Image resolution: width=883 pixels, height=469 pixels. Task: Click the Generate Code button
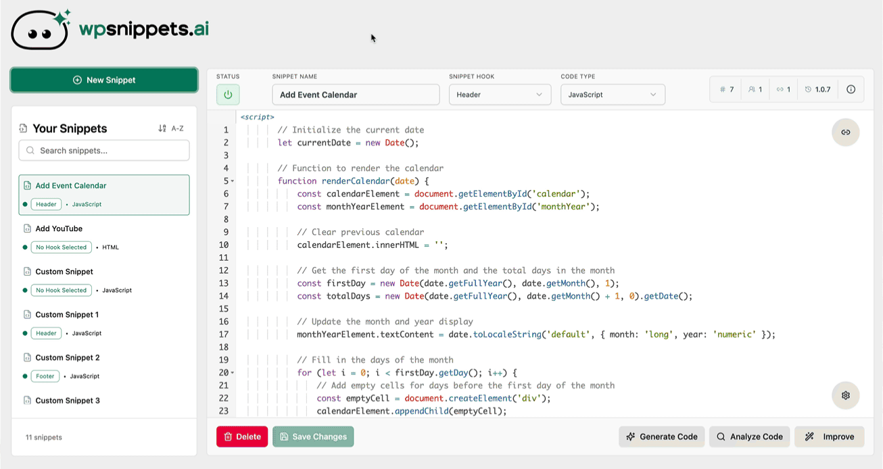point(662,437)
